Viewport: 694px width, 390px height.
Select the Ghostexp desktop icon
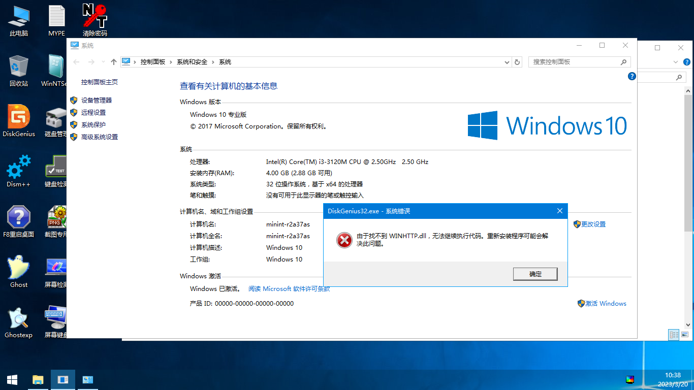pyautogui.click(x=19, y=322)
